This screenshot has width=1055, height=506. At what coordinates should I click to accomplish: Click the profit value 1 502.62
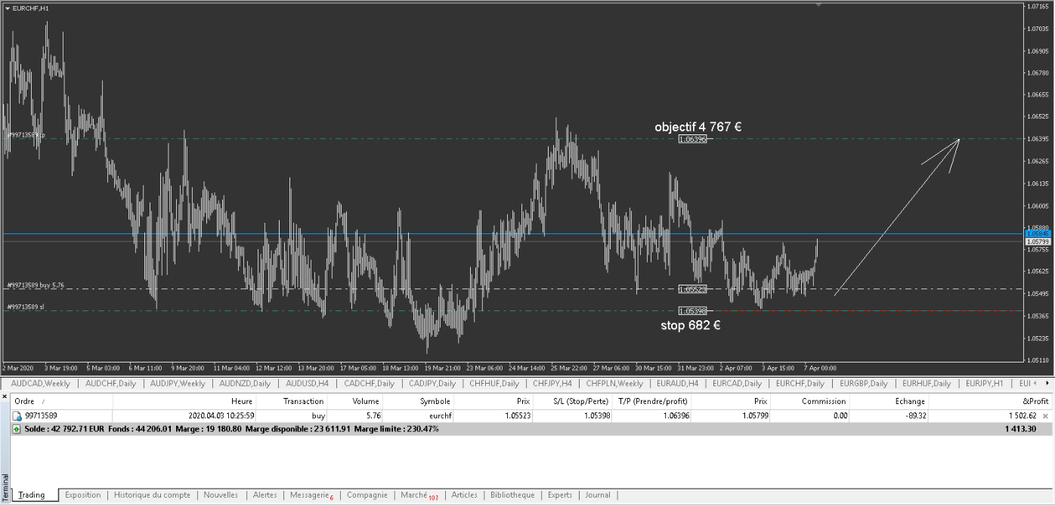point(1023,416)
